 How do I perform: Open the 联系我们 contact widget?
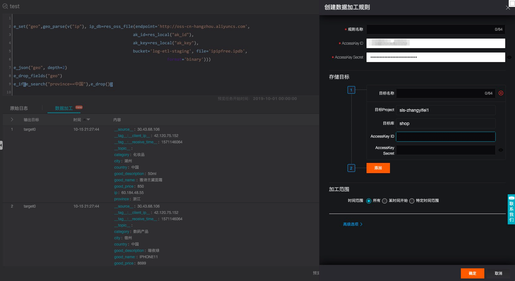click(x=511, y=209)
